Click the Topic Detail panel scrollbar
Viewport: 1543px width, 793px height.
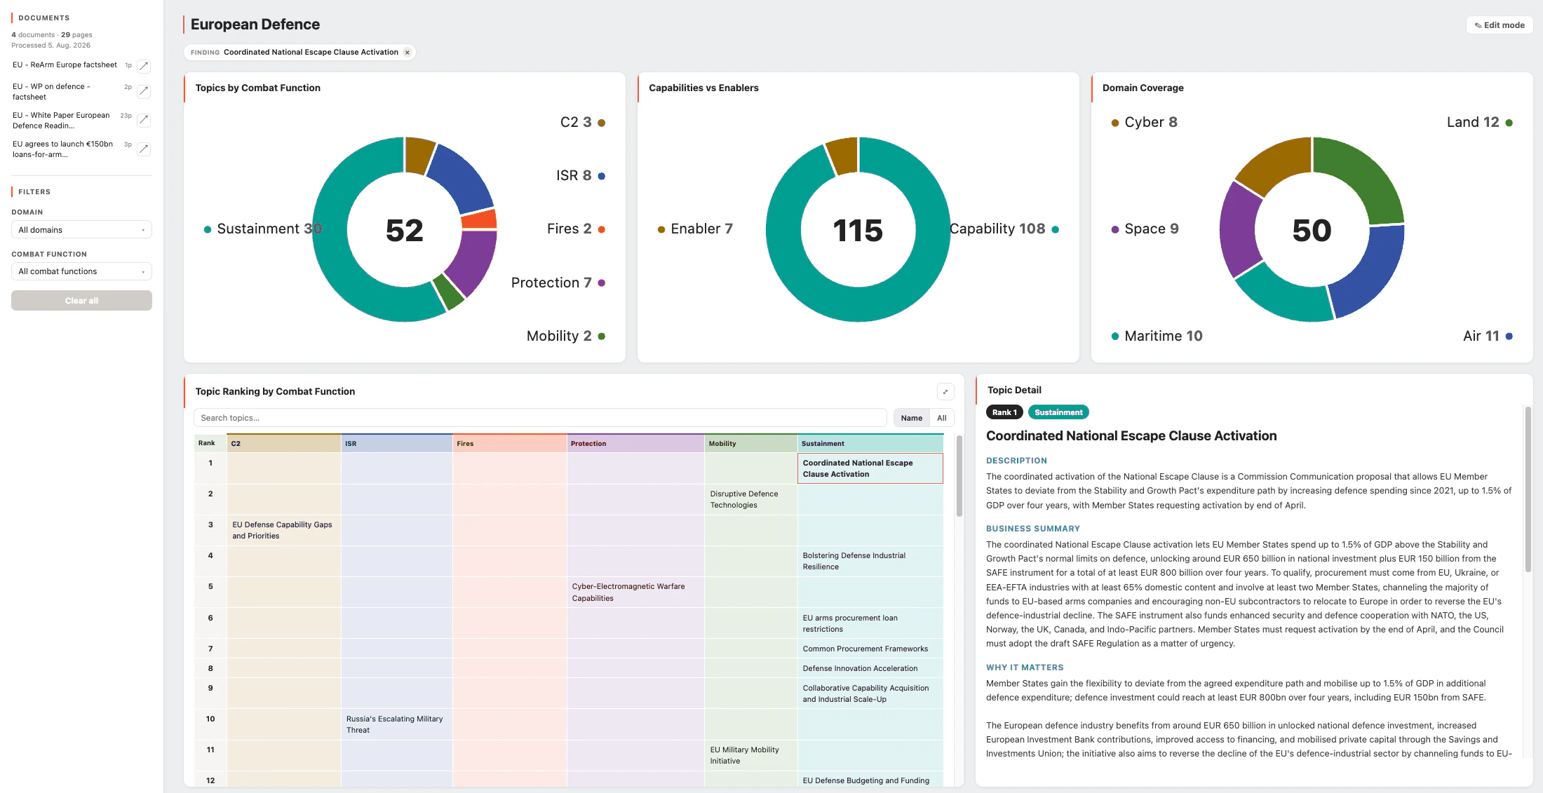[1528, 489]
